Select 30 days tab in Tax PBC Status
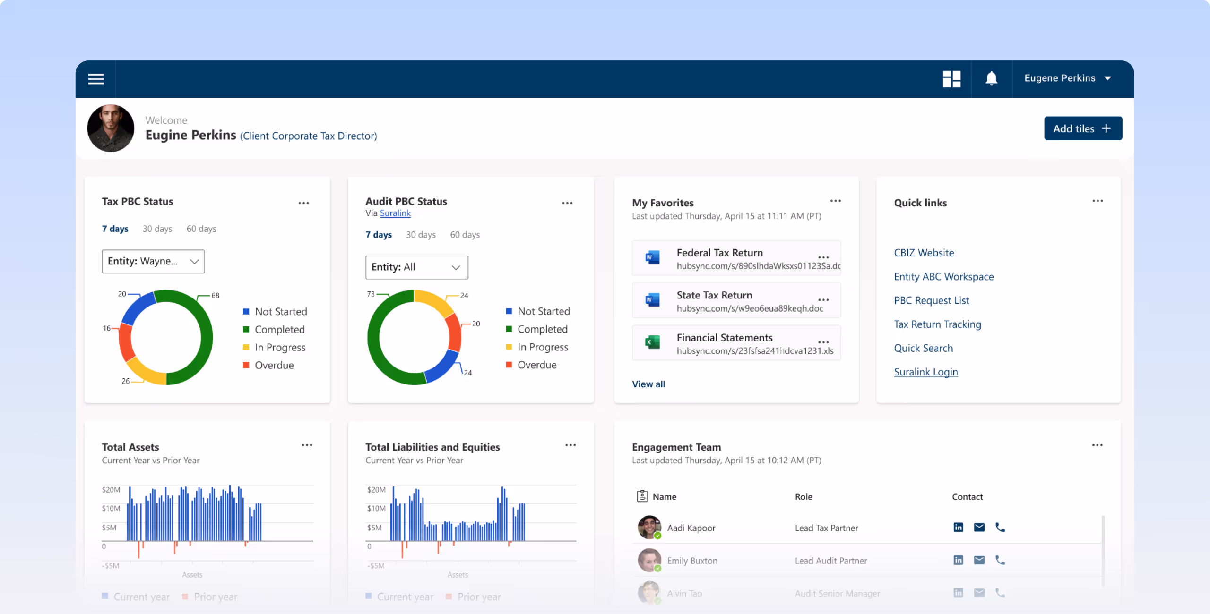Viewport: 1210px width, 614px height. point(157,229)
